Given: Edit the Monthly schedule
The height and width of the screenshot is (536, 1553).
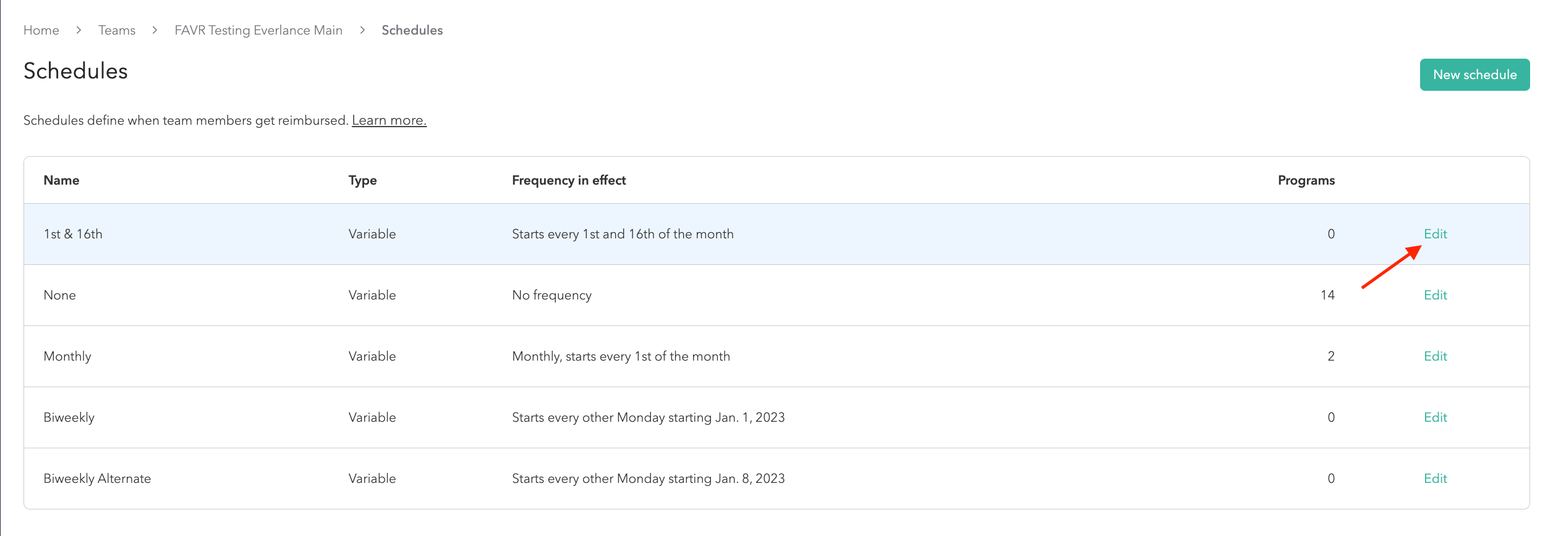Looking at the screenshot, I should click(1435, 356).
